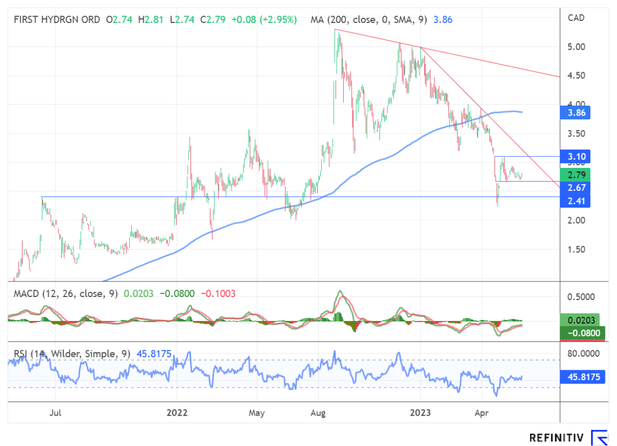Viewport: 617px width, 446px height.
Task: Click the blue 45.8175 RSI axis tag
Action: tap(582, 376)
